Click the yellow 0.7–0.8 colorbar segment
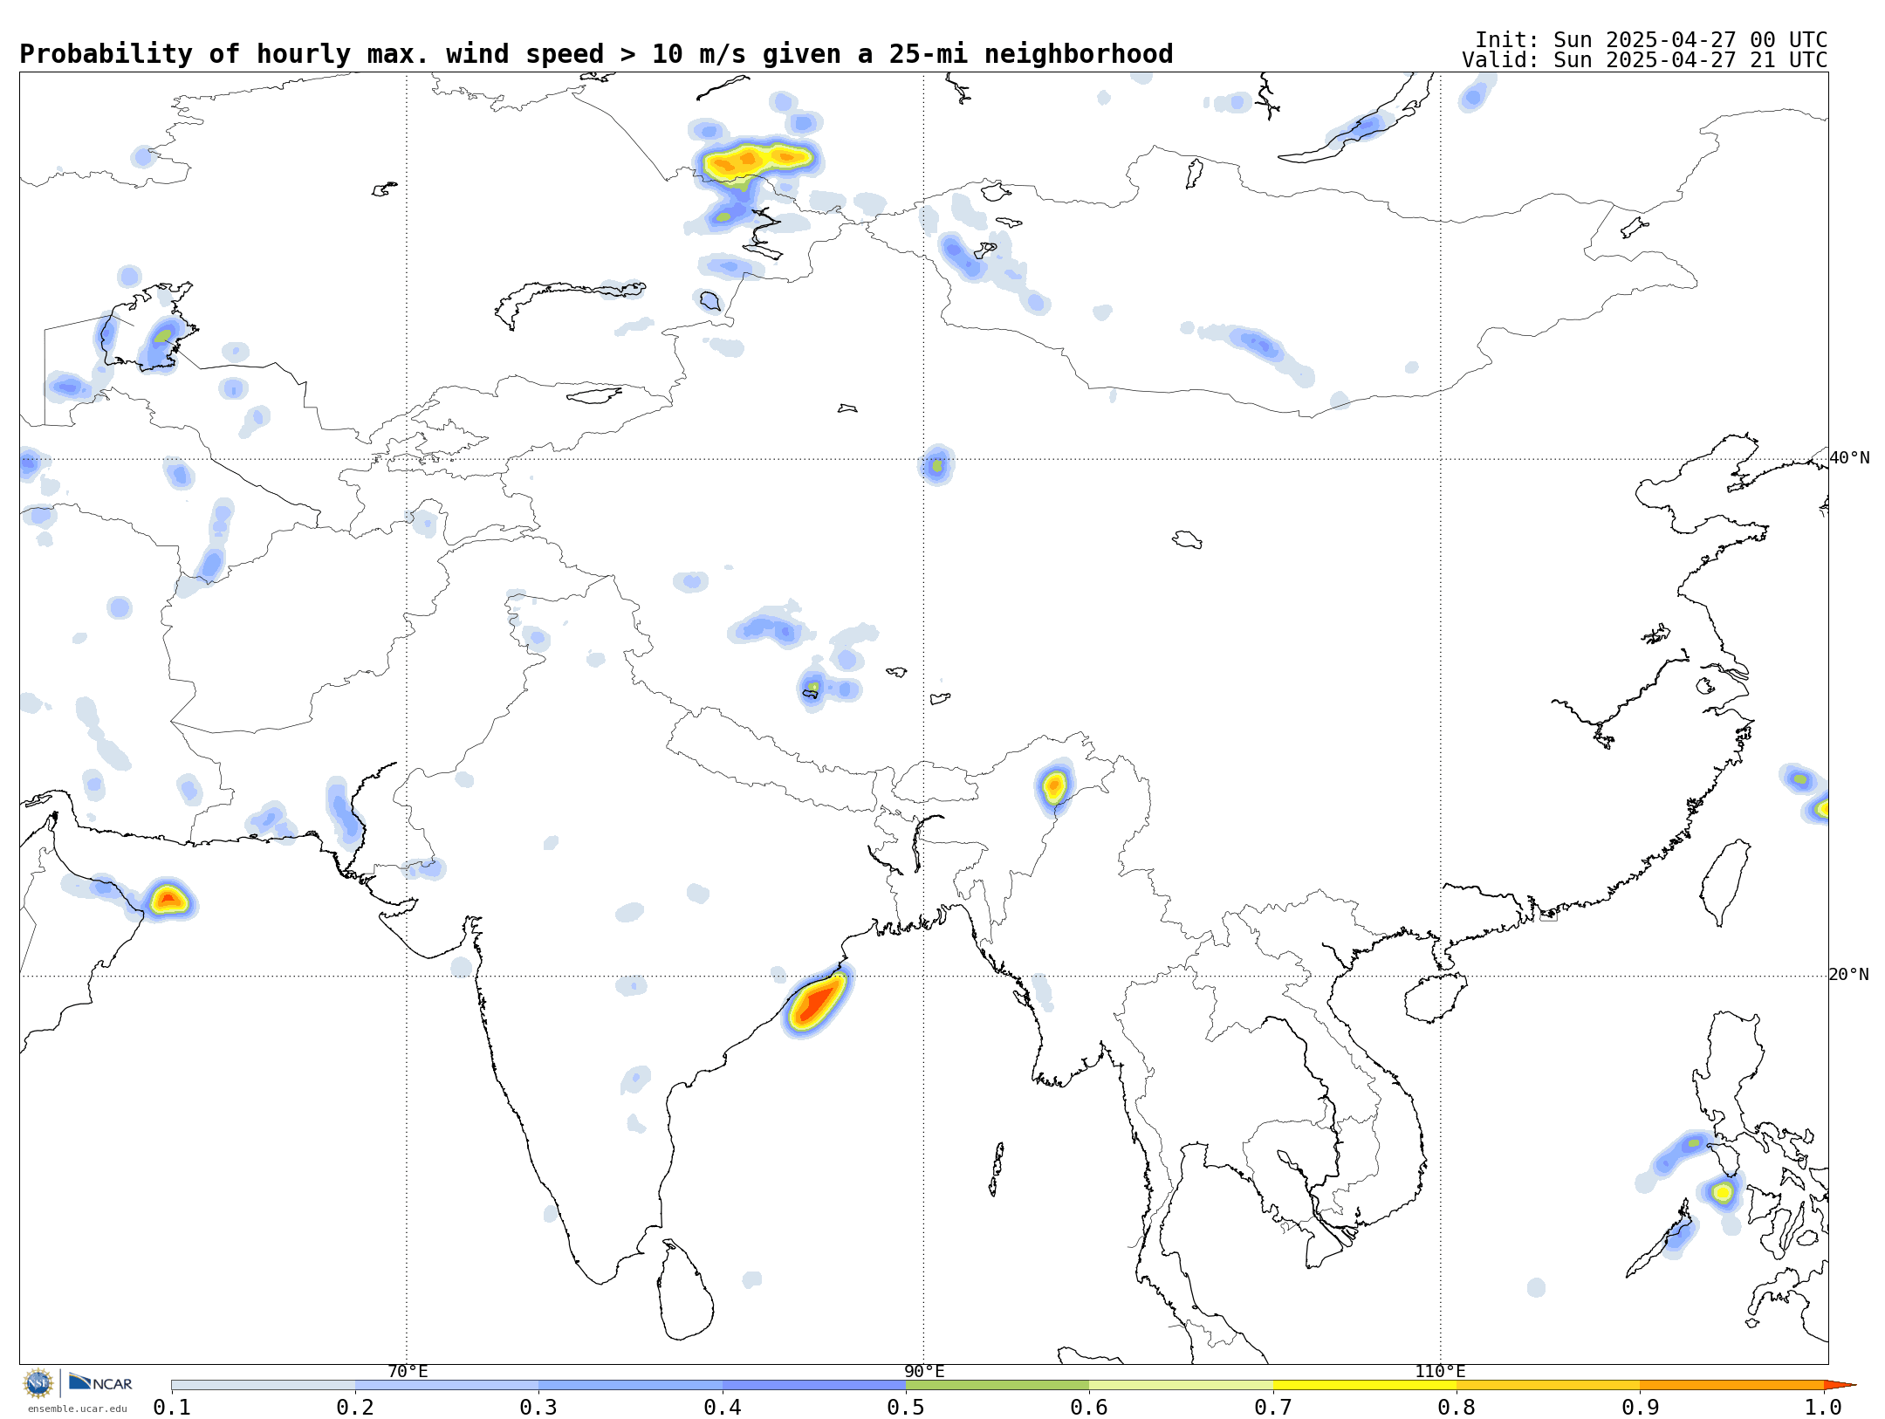 1365,1385
